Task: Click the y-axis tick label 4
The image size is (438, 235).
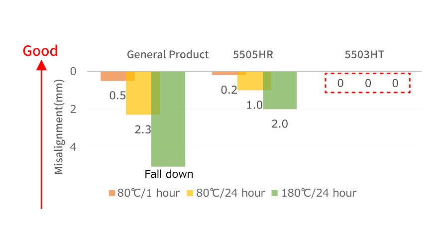Action: pos(73,147)
